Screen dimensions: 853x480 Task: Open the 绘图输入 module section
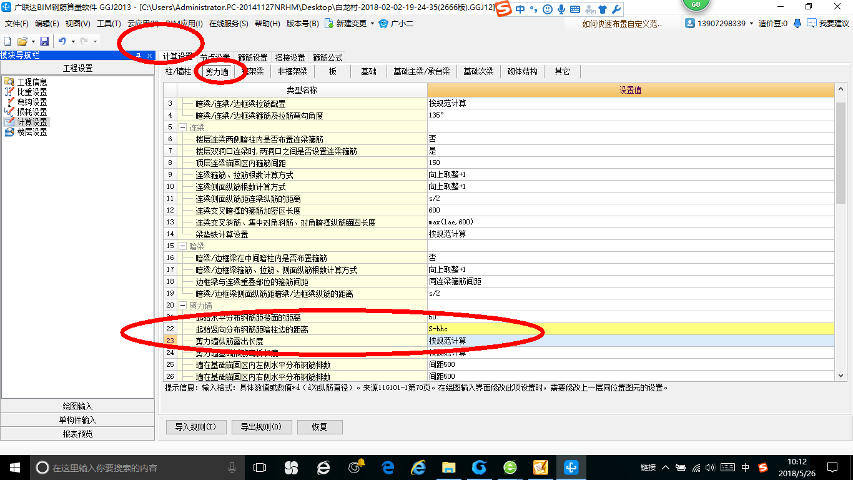click(x=77, y=406)
